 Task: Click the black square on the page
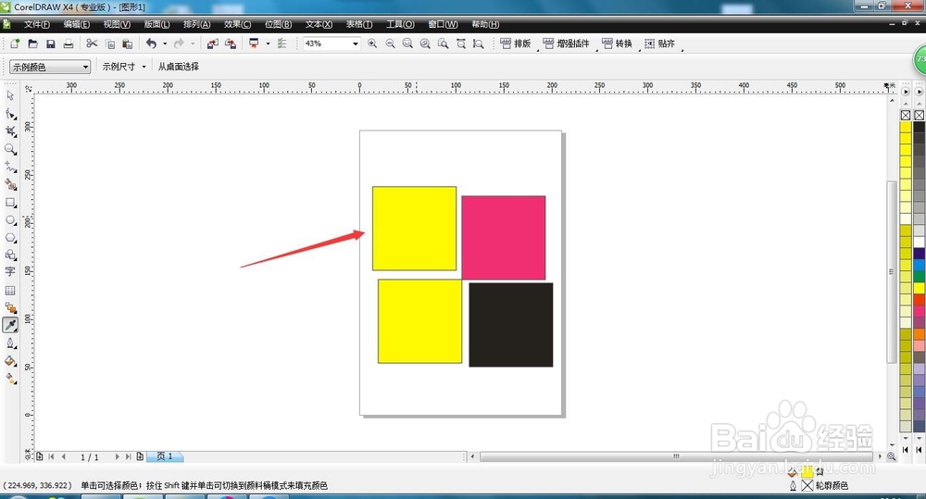click(x=511, y=325)
